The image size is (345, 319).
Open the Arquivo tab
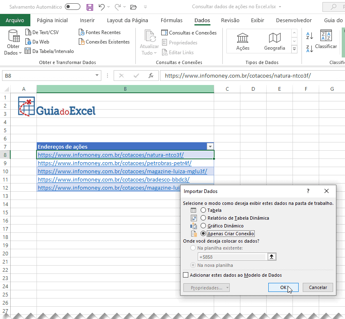(x=15, y=20)
